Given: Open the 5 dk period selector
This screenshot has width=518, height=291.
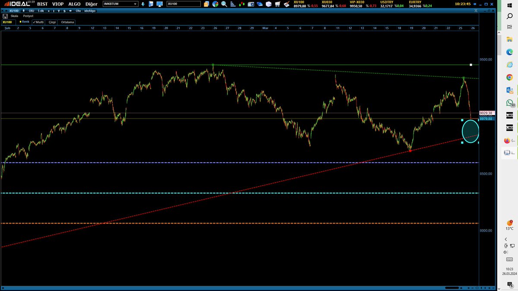Looking at the screenshot, I should 41,11.
